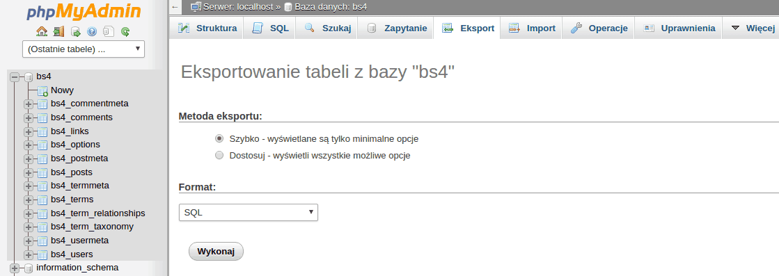This screenshot has width=779, height=276.
Task: Open the Ostatnie tabele dropdown
Action: 84,49
